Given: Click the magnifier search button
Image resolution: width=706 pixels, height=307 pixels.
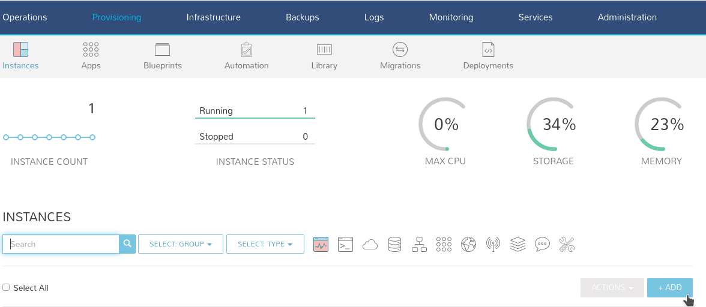Looking at the screenshot, I should click(x=127, y=243).
